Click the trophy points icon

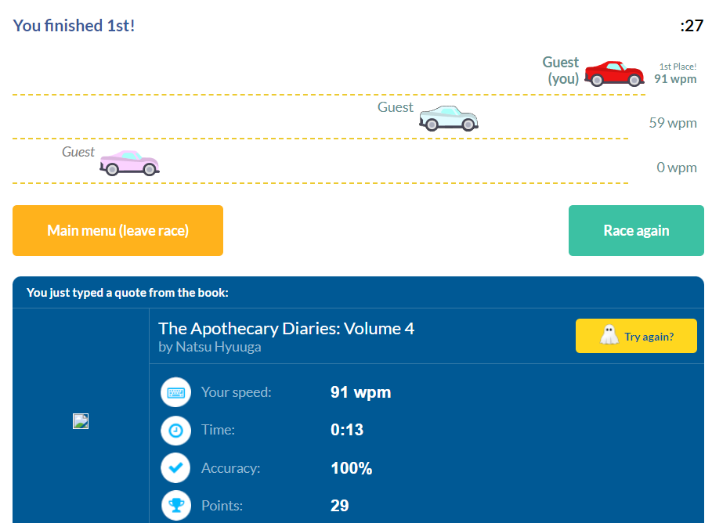click(175, 506)
